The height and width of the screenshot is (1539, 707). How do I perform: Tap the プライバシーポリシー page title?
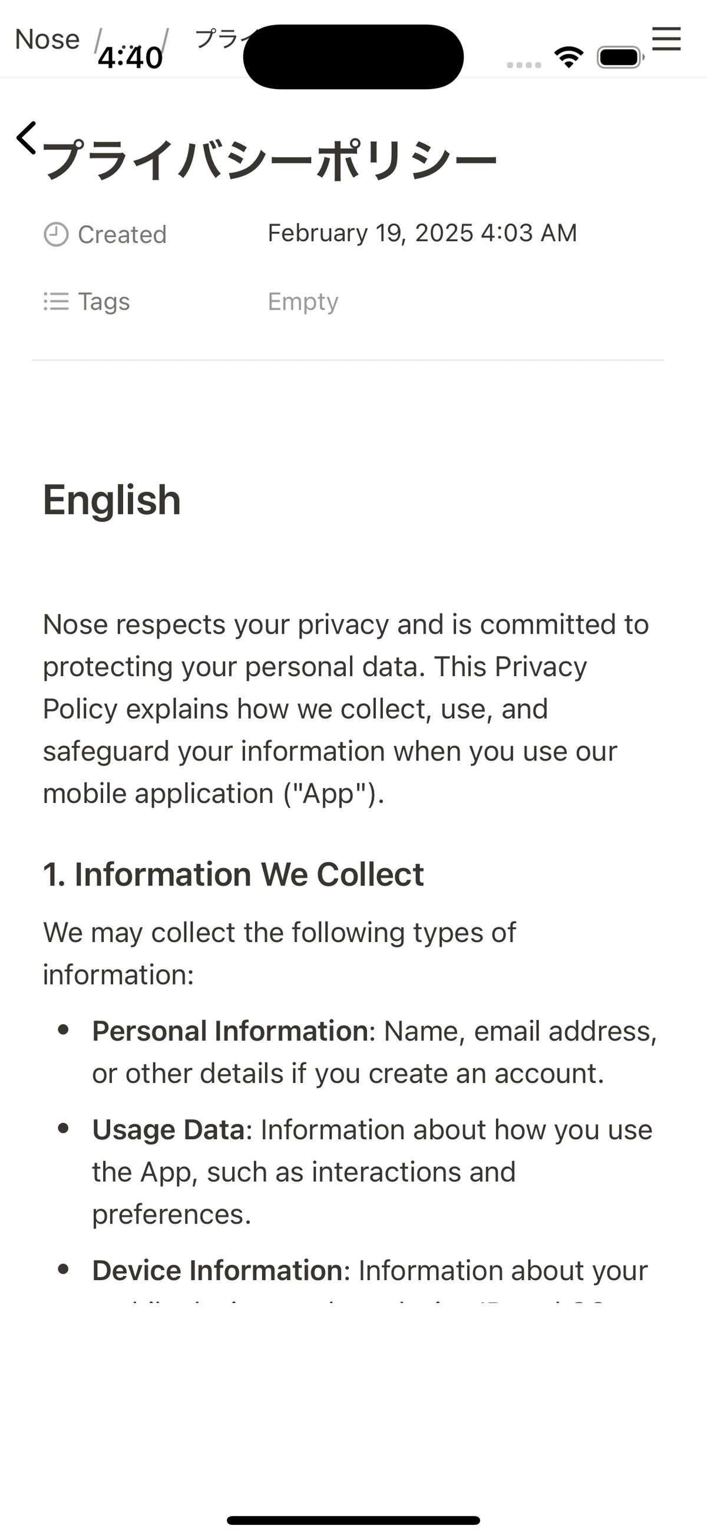[x=270, y=160]
